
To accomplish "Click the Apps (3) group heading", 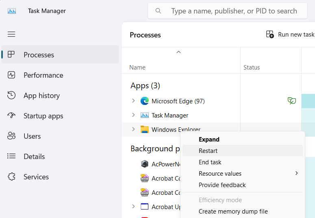I will (x=145, y=86).
